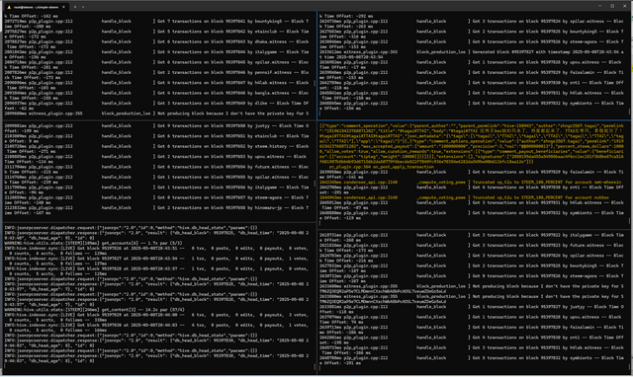Close the root@steem terminal tab

pos(63,7)
